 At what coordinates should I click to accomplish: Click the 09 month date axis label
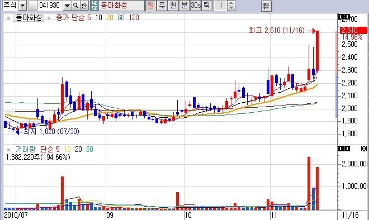110,215
